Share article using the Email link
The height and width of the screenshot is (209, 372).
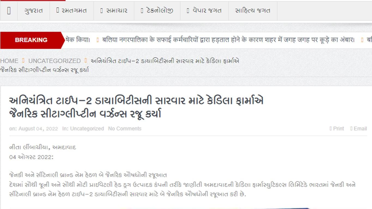point(359,129)
